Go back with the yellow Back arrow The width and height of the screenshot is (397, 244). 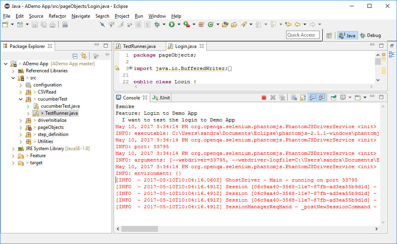(298, 24)
